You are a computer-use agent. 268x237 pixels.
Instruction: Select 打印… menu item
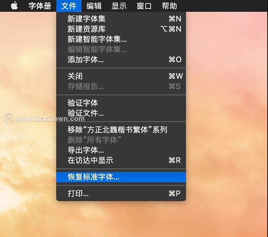tap(121, 193)
